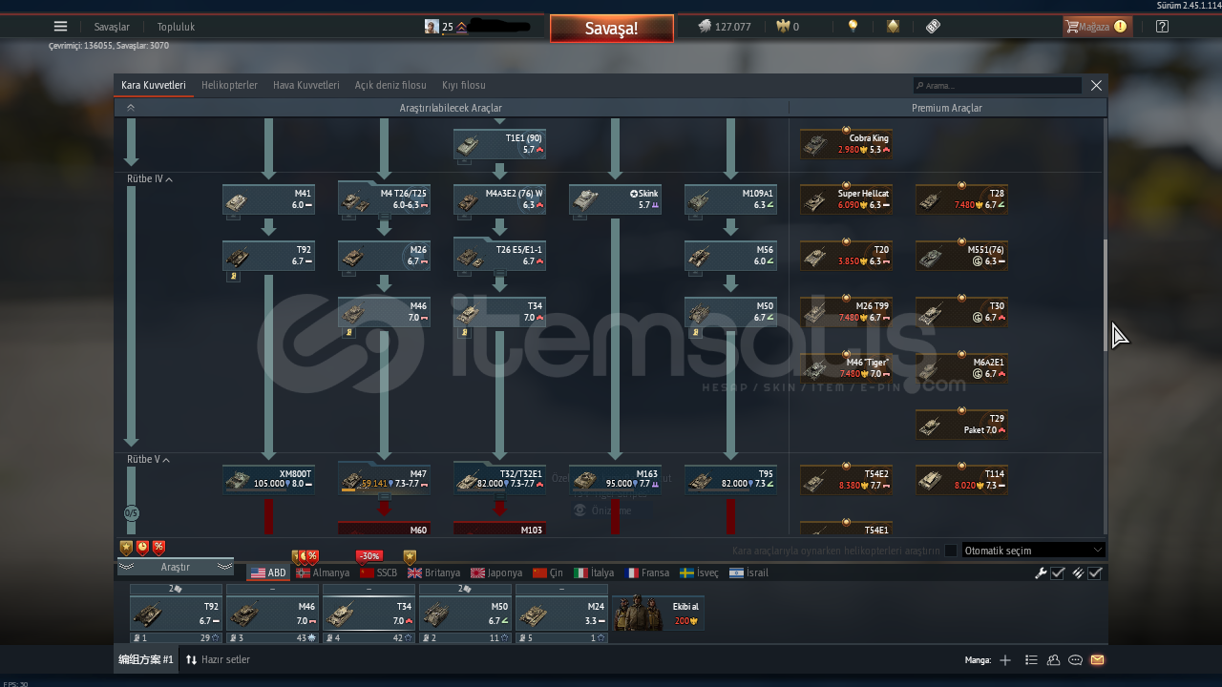
Task: Open the Topluluk menu
Action: point(176,27)
